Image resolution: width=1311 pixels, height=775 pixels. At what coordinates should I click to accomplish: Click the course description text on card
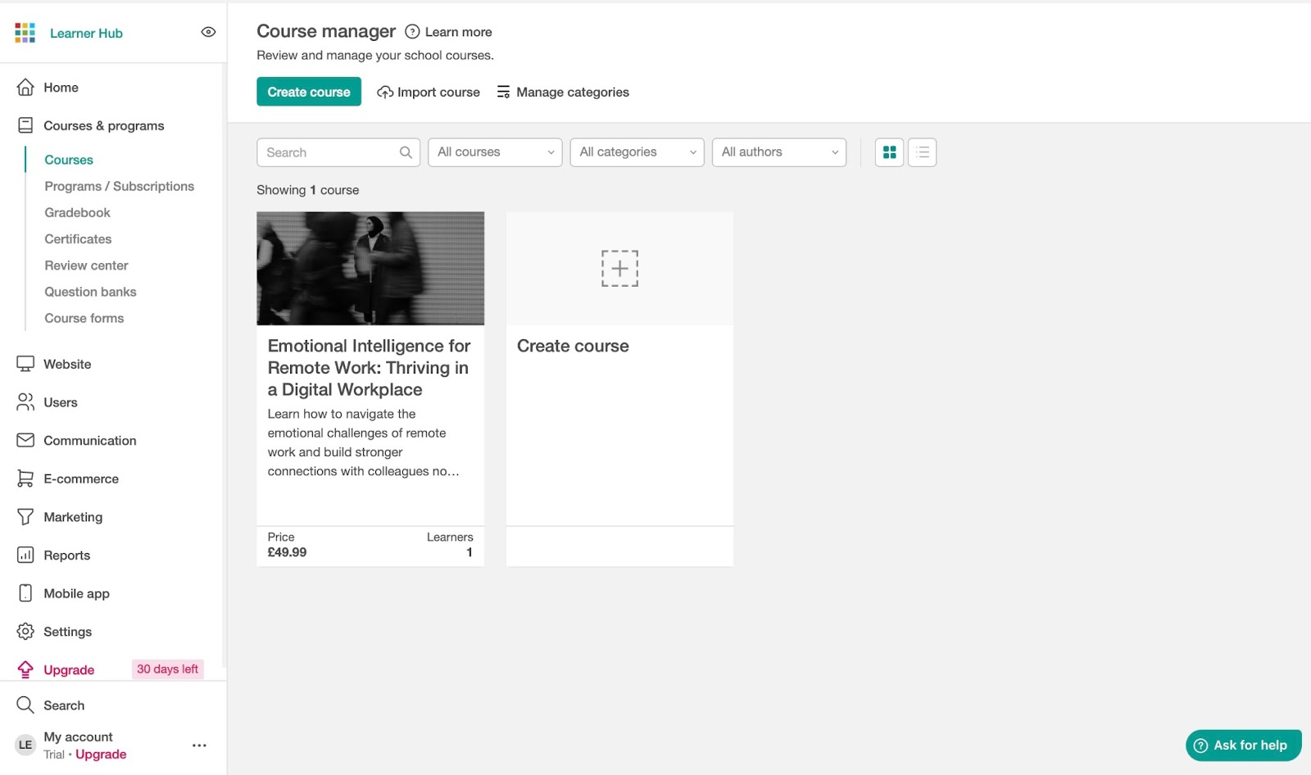tap(363, 442)
